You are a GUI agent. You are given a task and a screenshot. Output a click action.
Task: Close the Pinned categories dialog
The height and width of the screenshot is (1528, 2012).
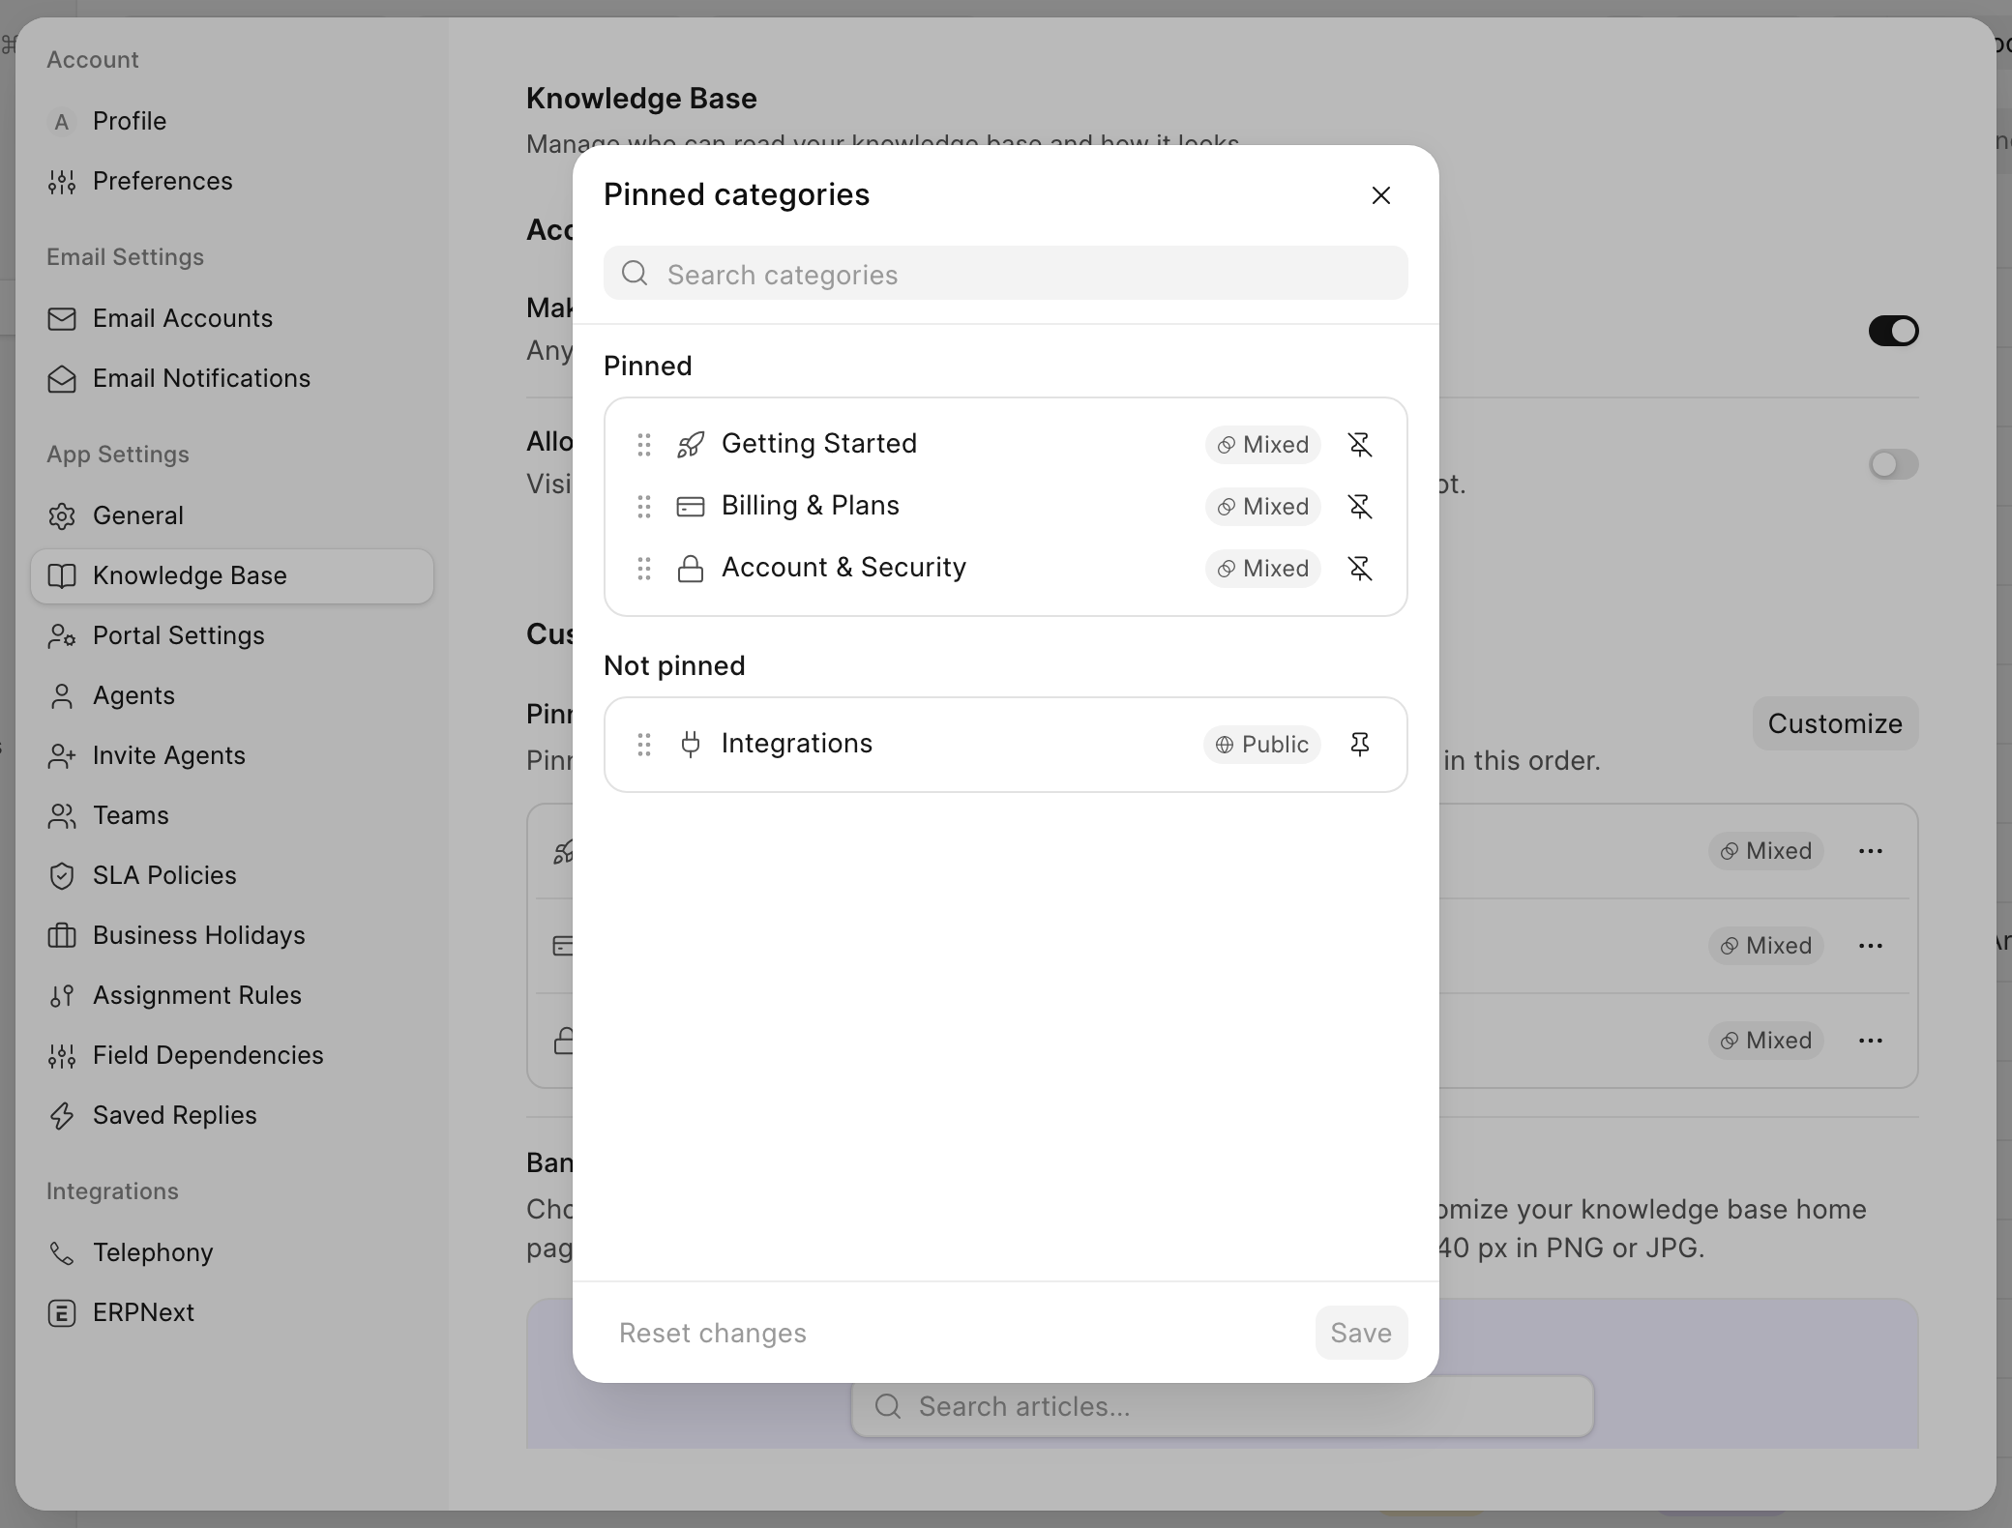tap(1381, 195)
